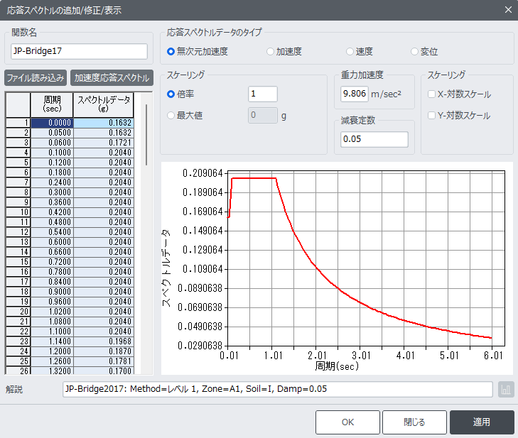Viewport: 518px width, 438px height.
Task: Click the disabled 最大値 field showing 0
Action: pos(263,115)
